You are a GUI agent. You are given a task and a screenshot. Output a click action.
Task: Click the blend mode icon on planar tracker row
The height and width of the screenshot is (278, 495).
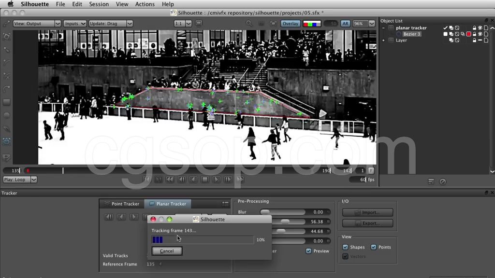[451, 28]
